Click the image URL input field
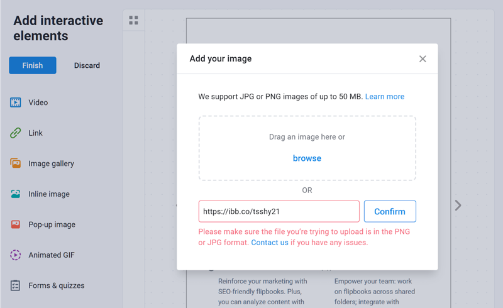 [x=279, y=211]
